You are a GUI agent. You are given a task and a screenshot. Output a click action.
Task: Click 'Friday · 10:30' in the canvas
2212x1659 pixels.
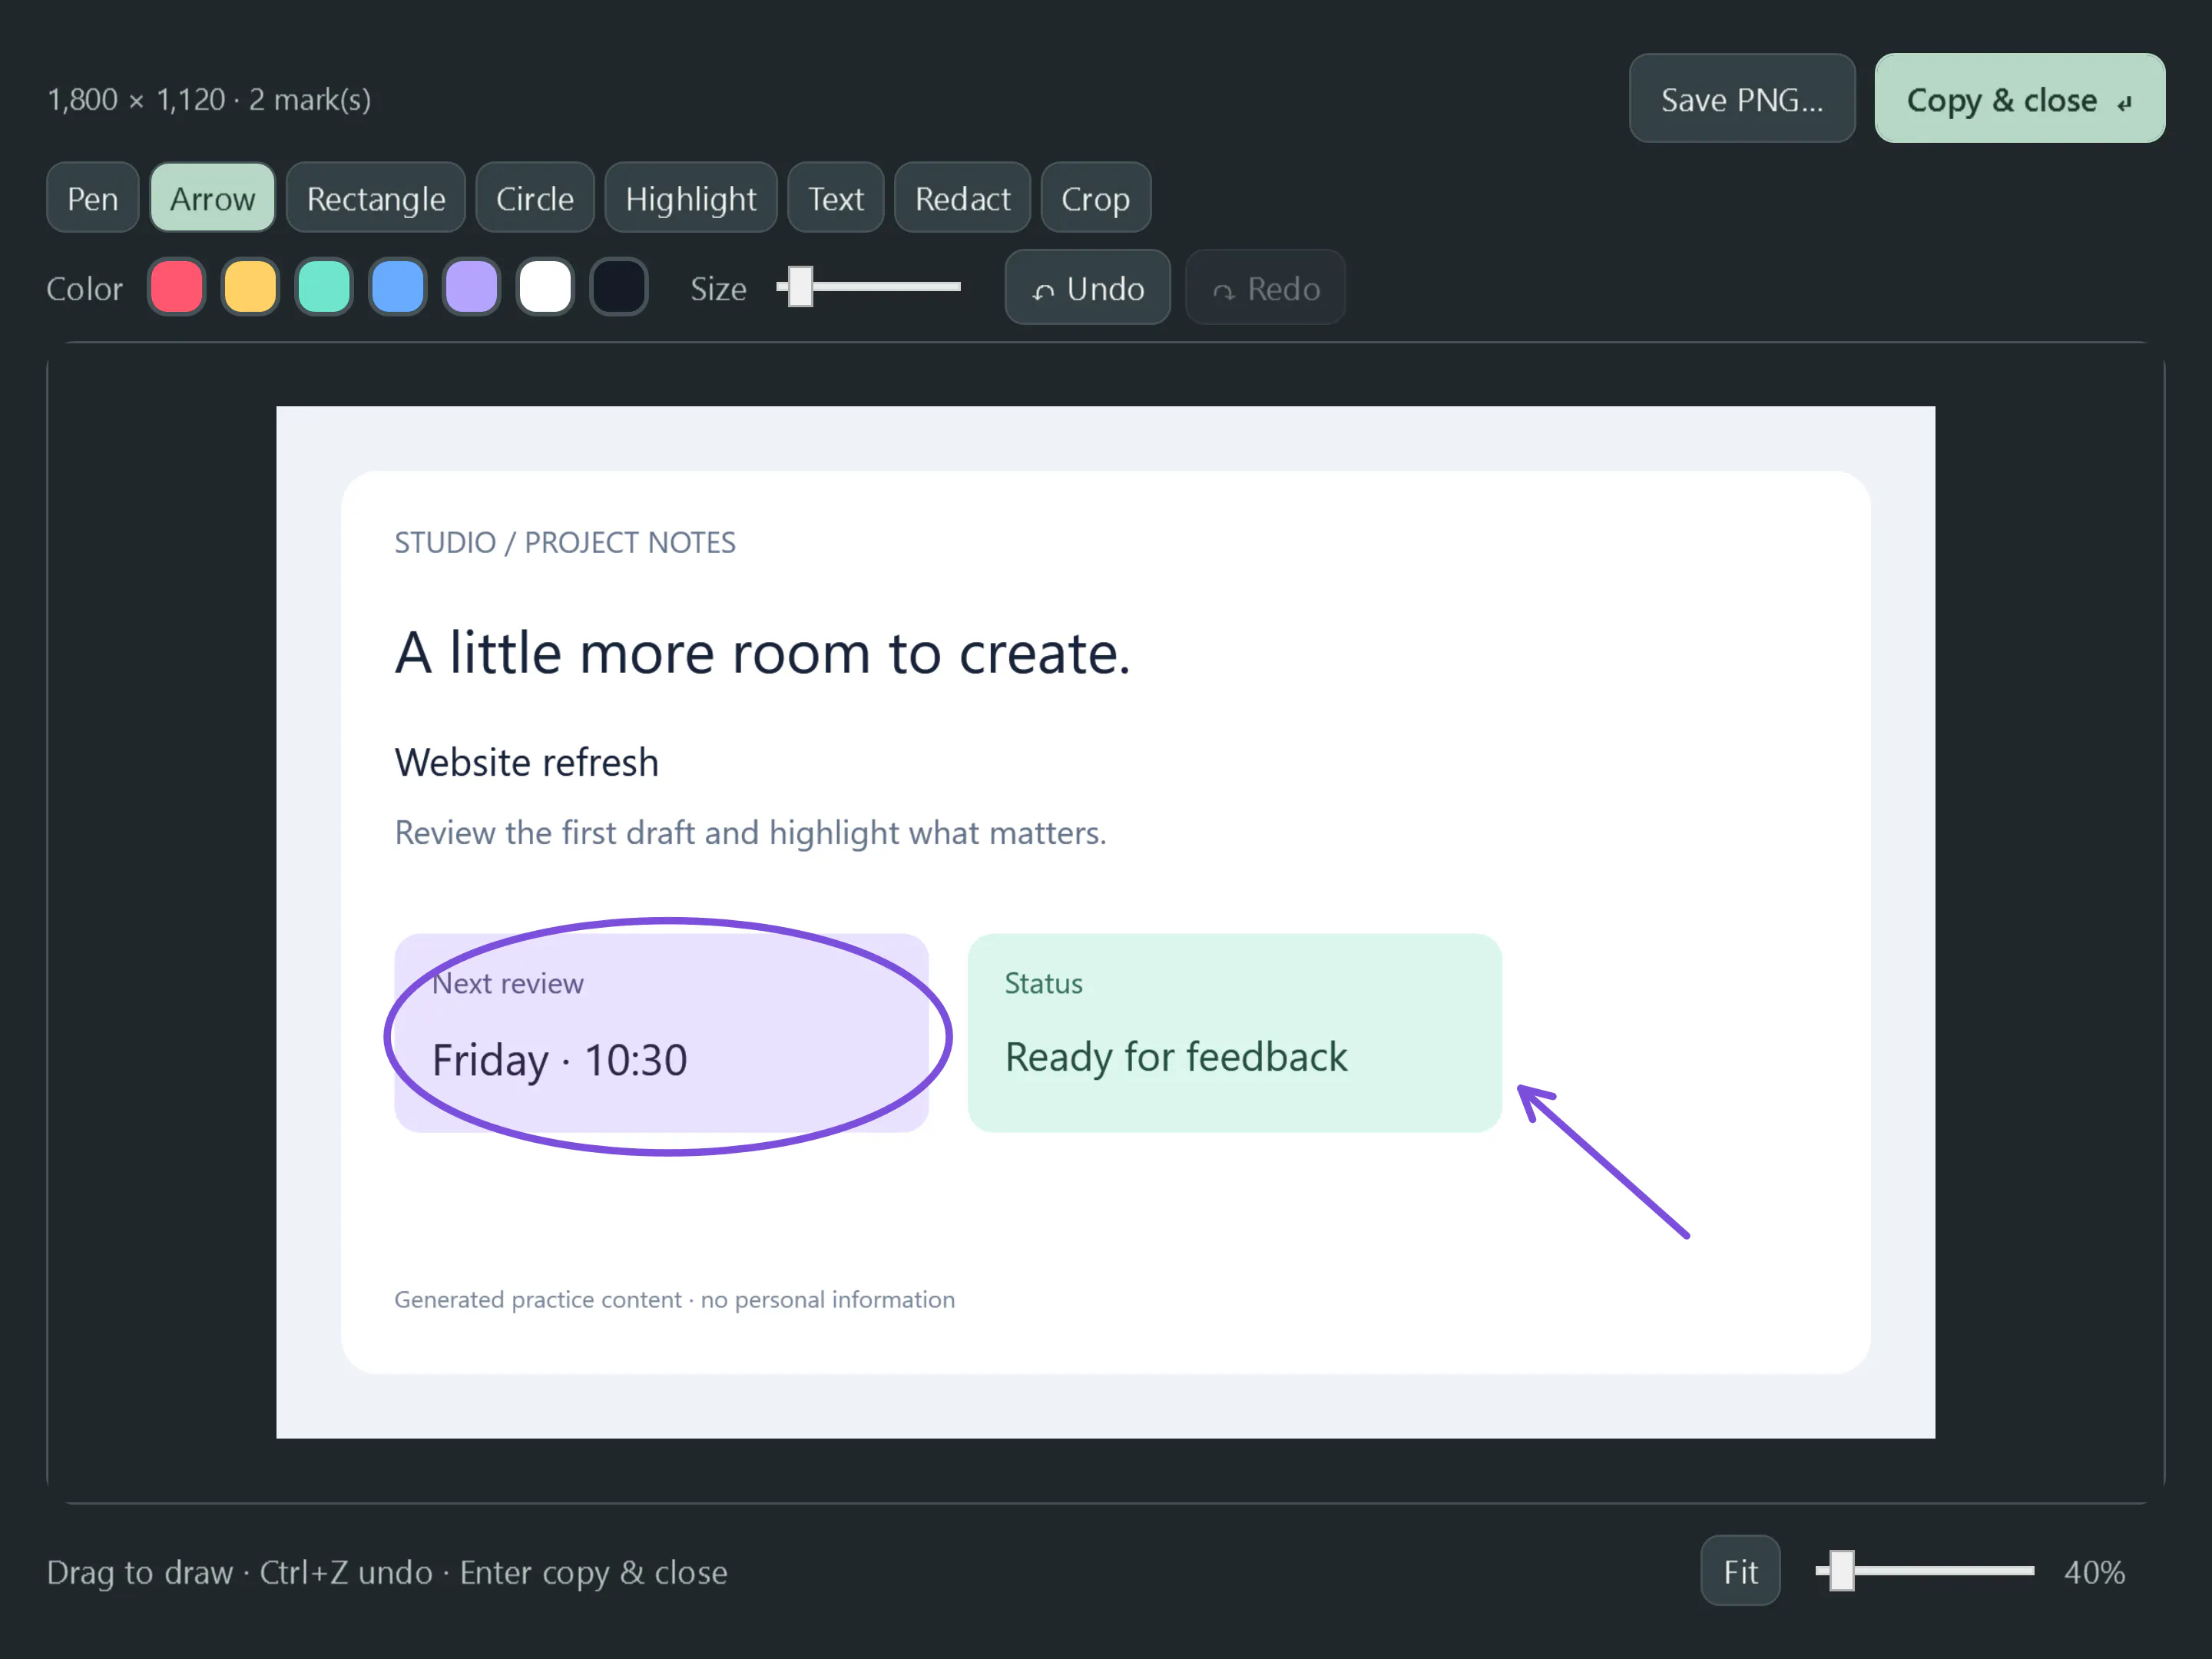click(x=560, y=1061)
